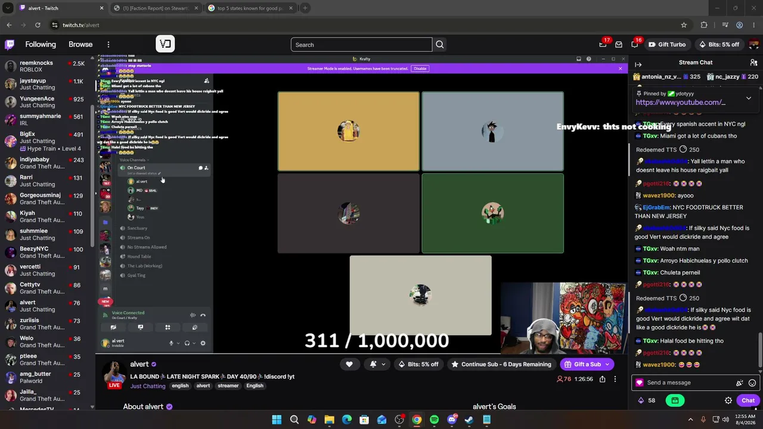Click the taskbar search magnifier
This screenshot has height=429, width=763.
pyautogui.click(x=294, y=420)
